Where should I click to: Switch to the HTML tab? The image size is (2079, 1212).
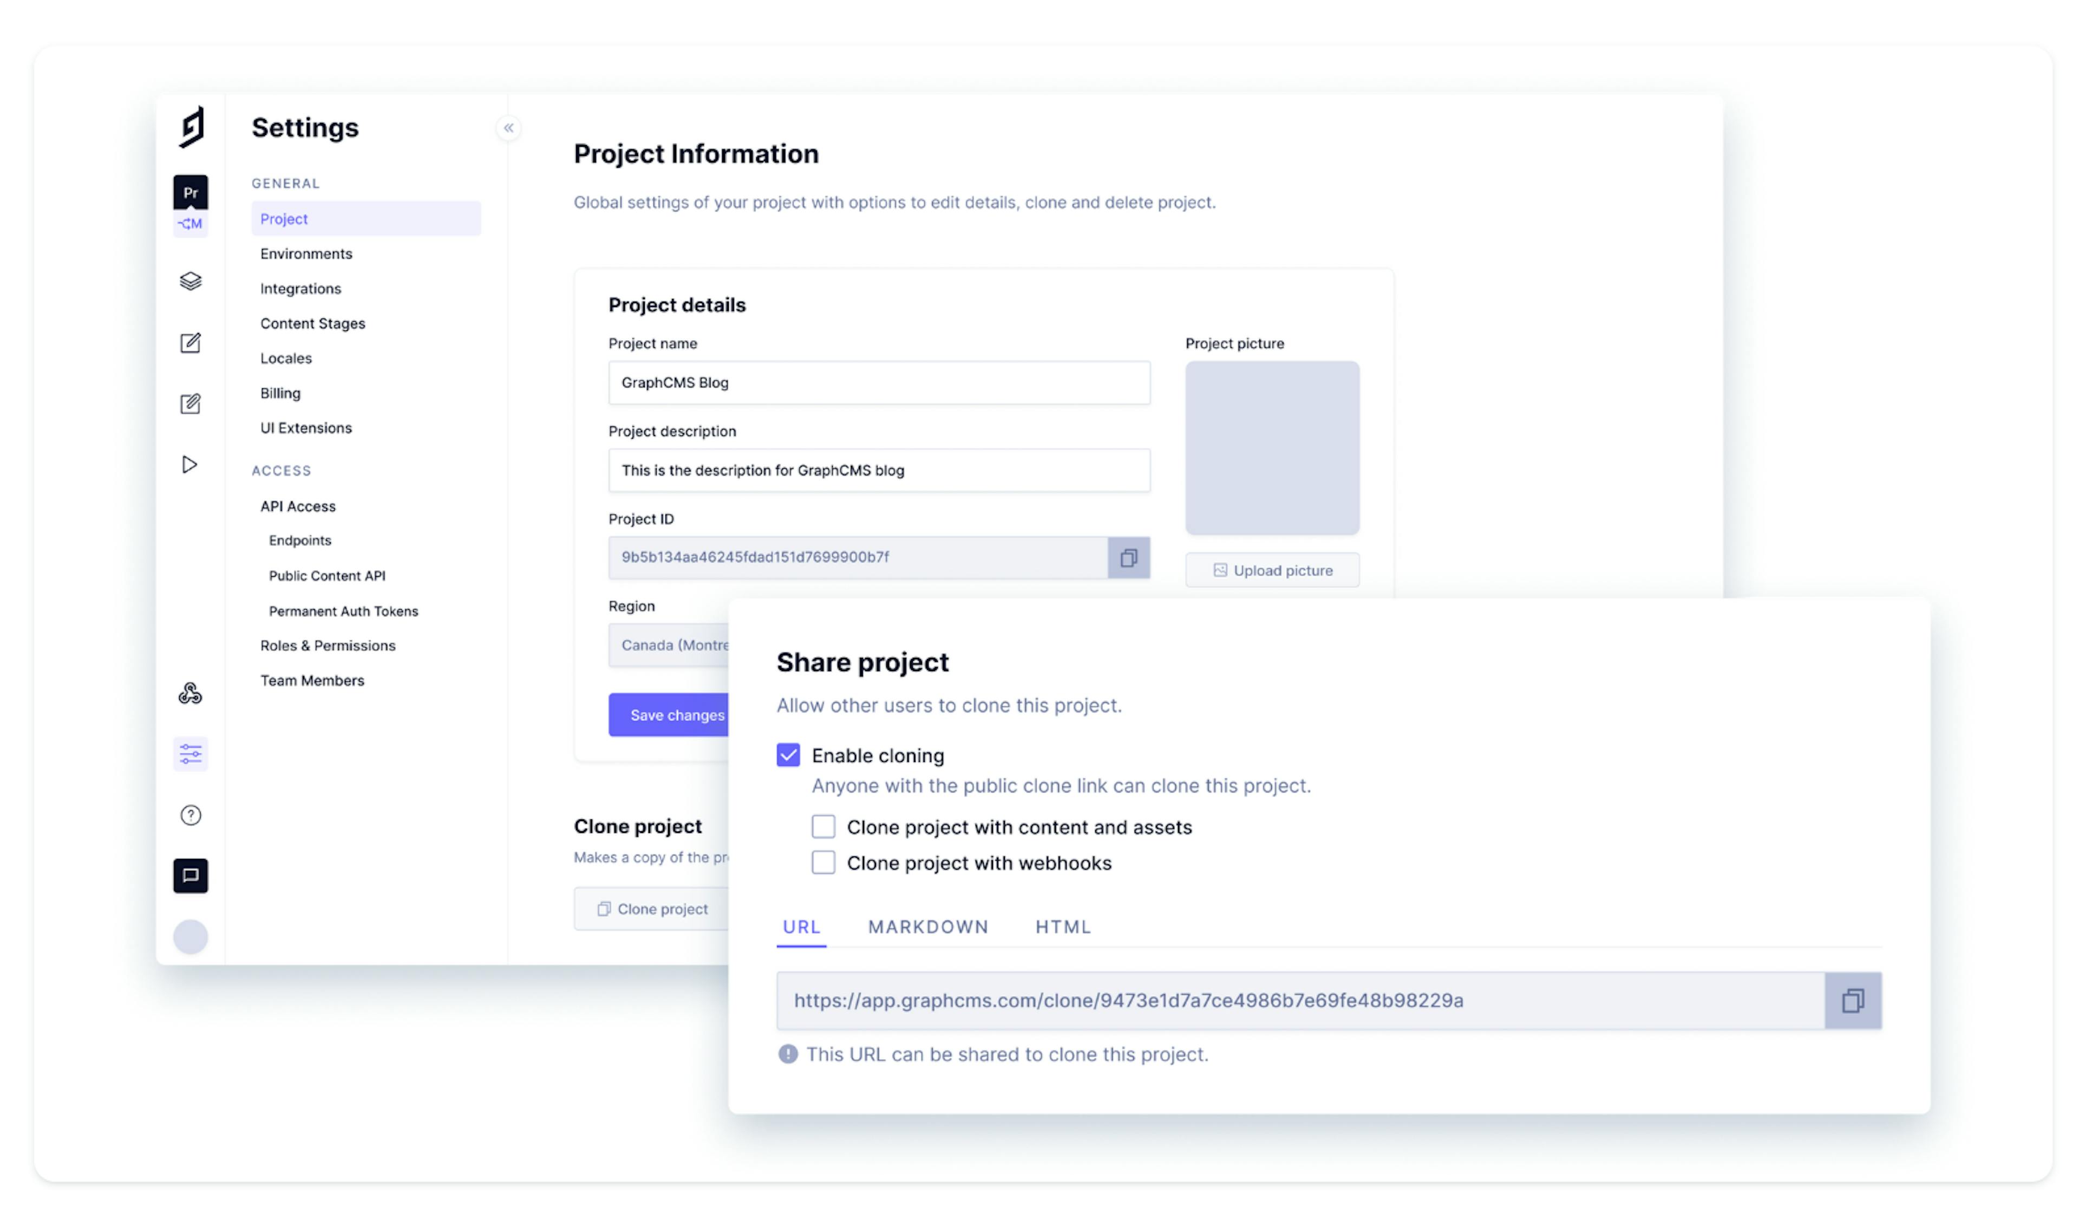(1063, 927)
